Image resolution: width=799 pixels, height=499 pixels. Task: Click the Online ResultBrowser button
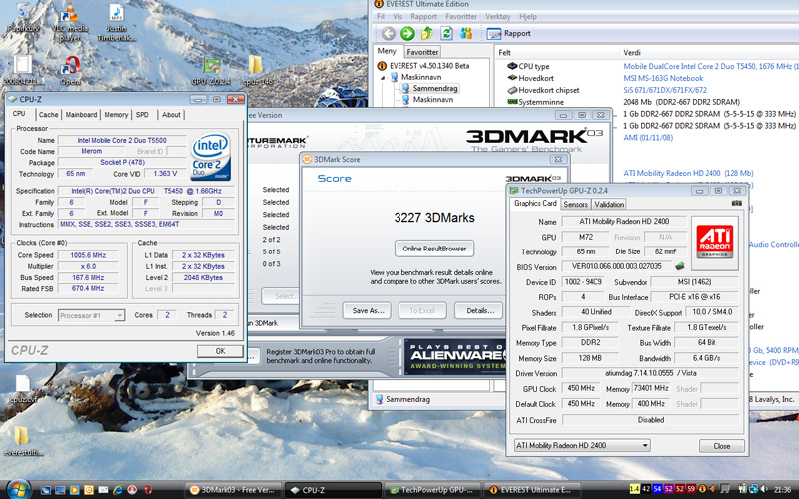(x=434, y=249)
